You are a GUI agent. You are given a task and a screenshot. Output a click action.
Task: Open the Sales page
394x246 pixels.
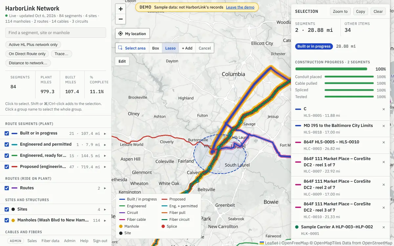click(32, 241)
